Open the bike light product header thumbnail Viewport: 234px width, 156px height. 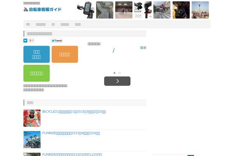(x=143, y=10)
